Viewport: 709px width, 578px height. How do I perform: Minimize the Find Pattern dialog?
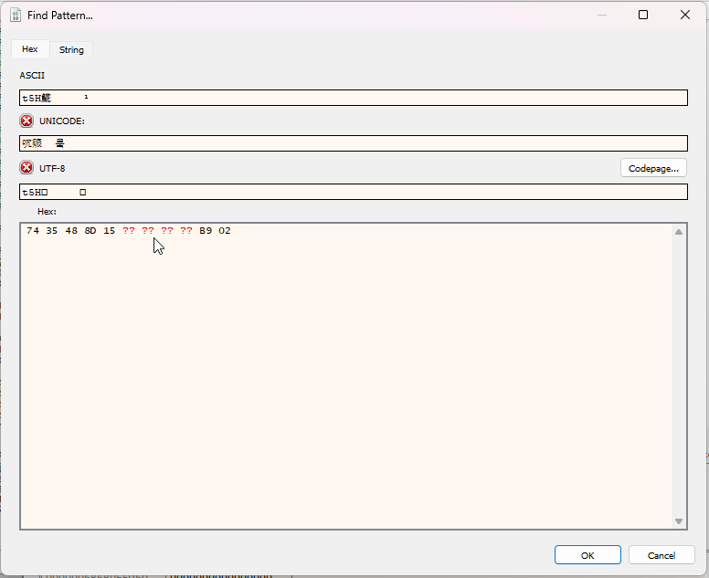click(601, 15)
